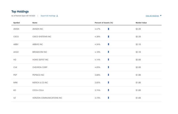Click the external link icon beside View All Holdings

coord(161,16)
